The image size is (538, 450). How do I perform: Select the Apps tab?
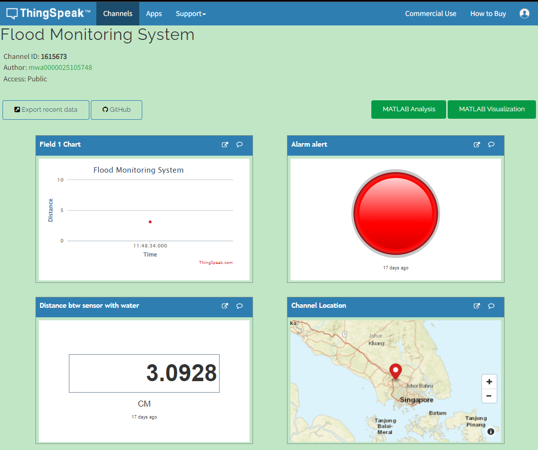[154, 13]
